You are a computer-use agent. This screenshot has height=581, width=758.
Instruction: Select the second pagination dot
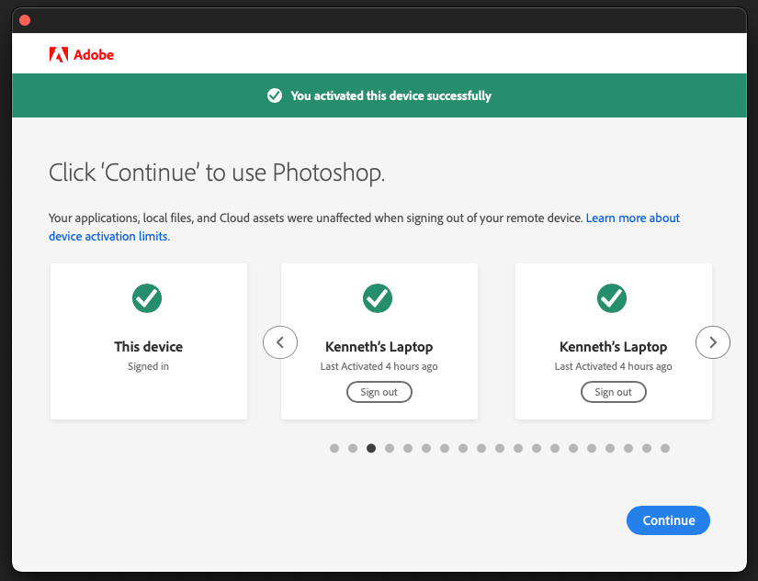[353, 448]
